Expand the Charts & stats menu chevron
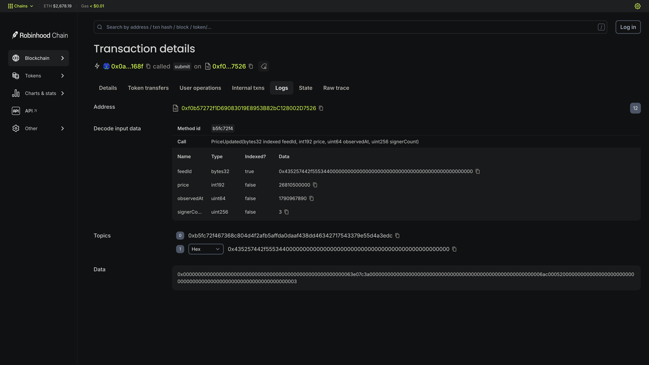The width and height of the screenshot is (649, 365). pyautogui.click(x=62, y=93)
